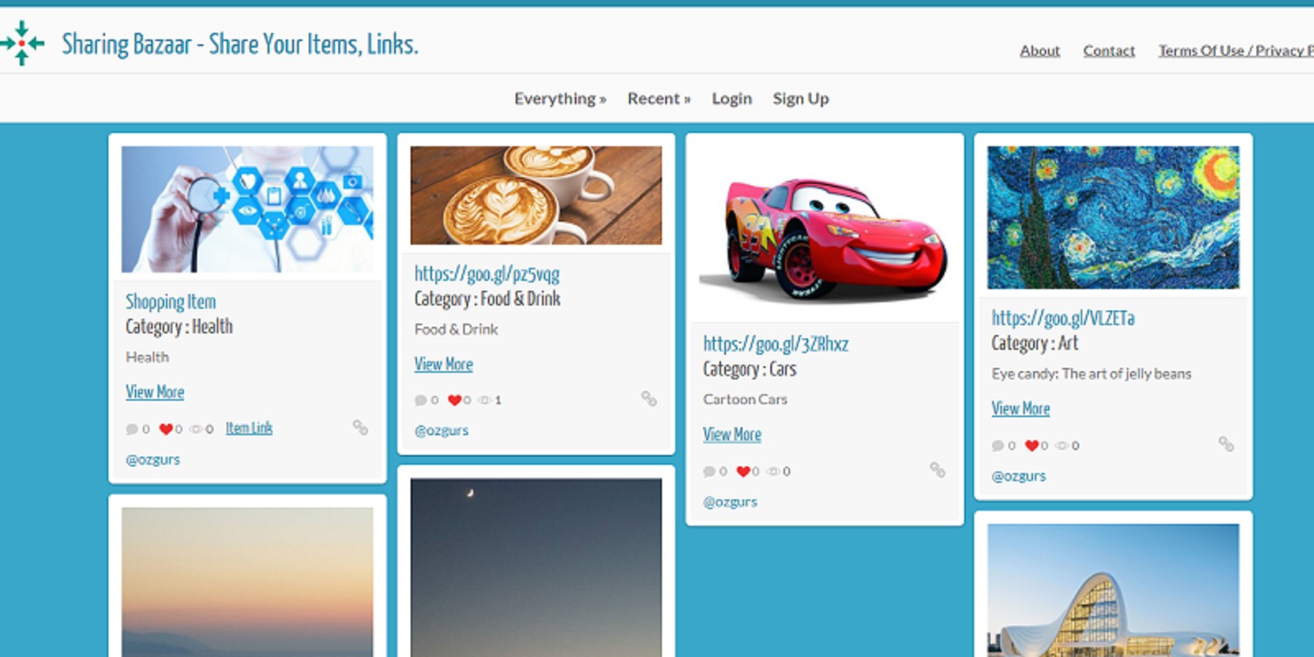1314x657 pixels.
Task: Click the 'Category : Cars' text
Action: pos(750,370)
